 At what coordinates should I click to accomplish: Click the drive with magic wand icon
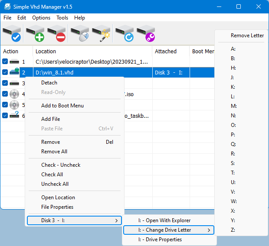click(101, 34)
